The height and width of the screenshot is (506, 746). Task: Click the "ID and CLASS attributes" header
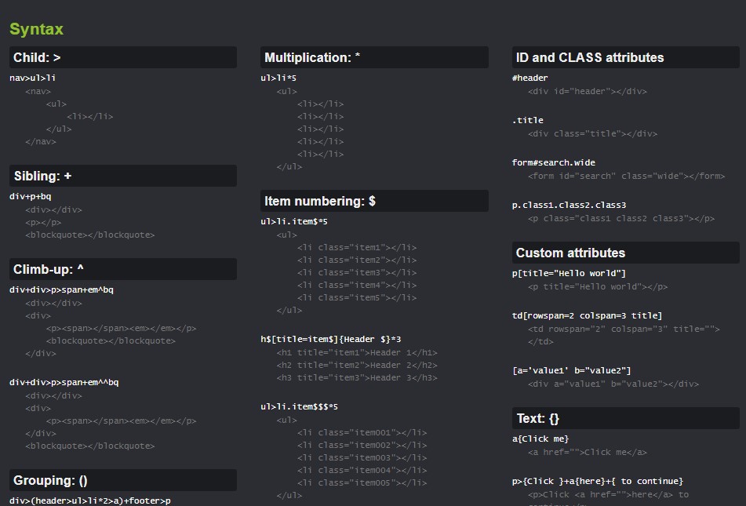[590, 57]
